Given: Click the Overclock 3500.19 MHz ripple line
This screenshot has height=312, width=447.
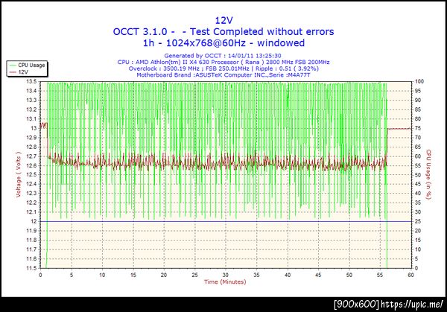Looking at the screenshot, I should click(x=223, y=69).
